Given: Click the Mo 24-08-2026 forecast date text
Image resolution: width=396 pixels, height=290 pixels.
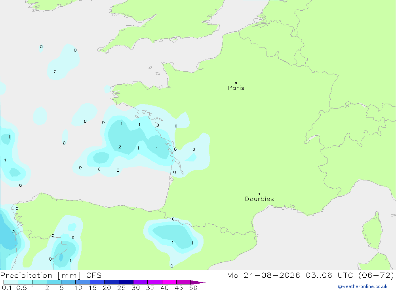Looking at the screenshot, I should tap(263, 275).
